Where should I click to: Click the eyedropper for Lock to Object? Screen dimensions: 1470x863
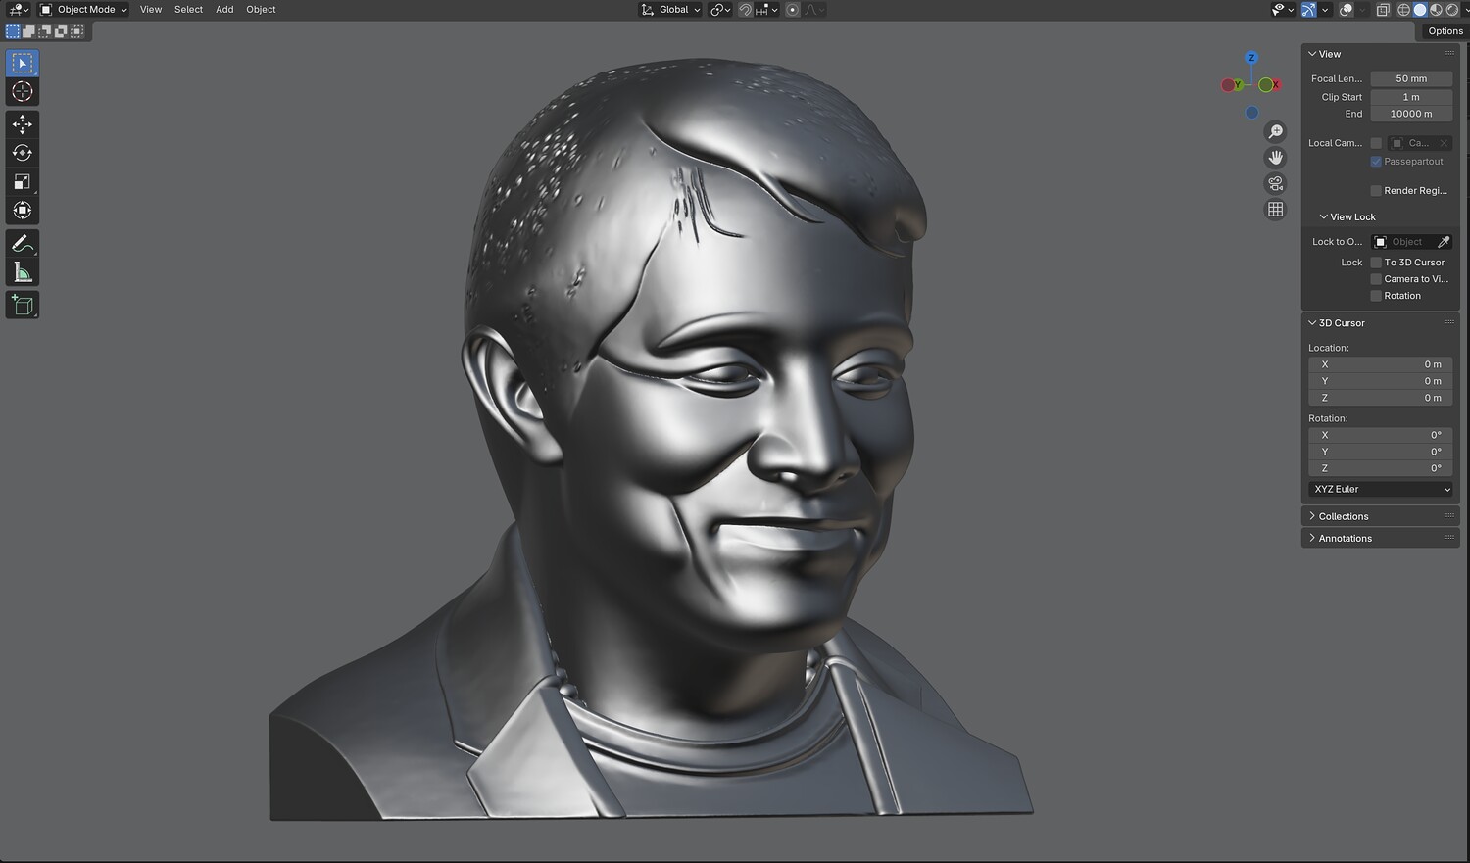pos(1444,242)
